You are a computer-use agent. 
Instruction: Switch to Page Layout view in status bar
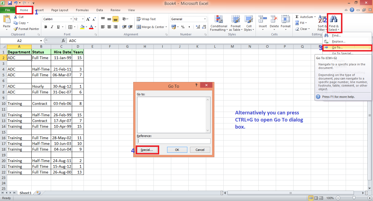point(316,198)
